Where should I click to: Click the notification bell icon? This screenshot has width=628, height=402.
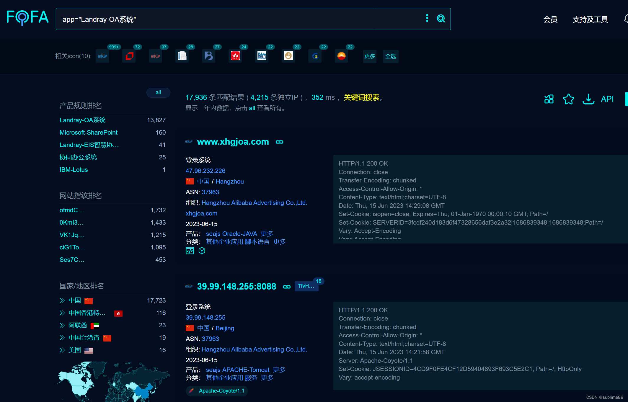[x=626, y=19]
